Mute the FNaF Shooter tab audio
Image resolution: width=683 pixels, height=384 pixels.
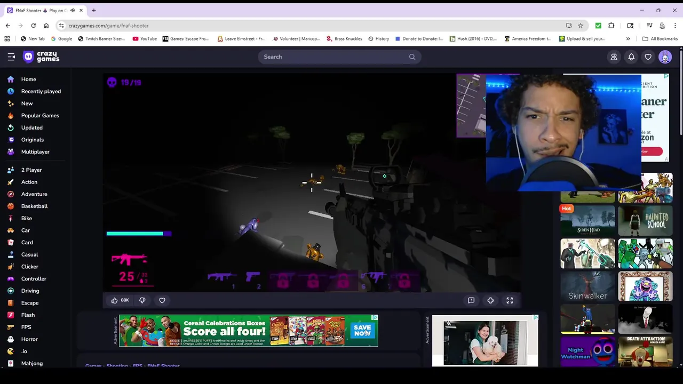(73, 11)
